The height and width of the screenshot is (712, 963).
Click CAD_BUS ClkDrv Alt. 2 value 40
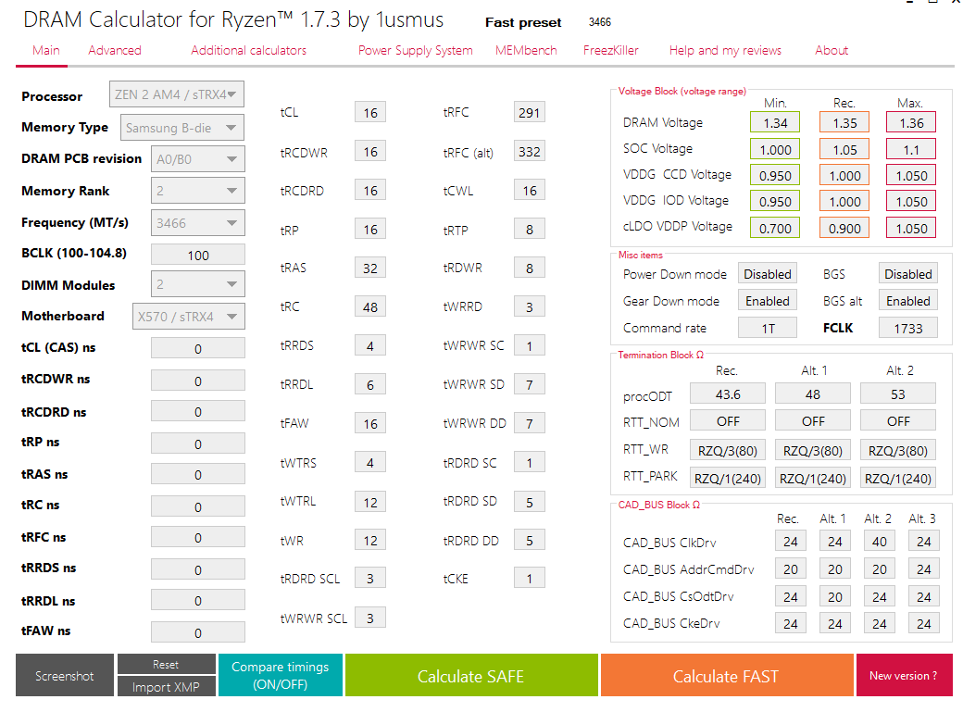[880, 542]
